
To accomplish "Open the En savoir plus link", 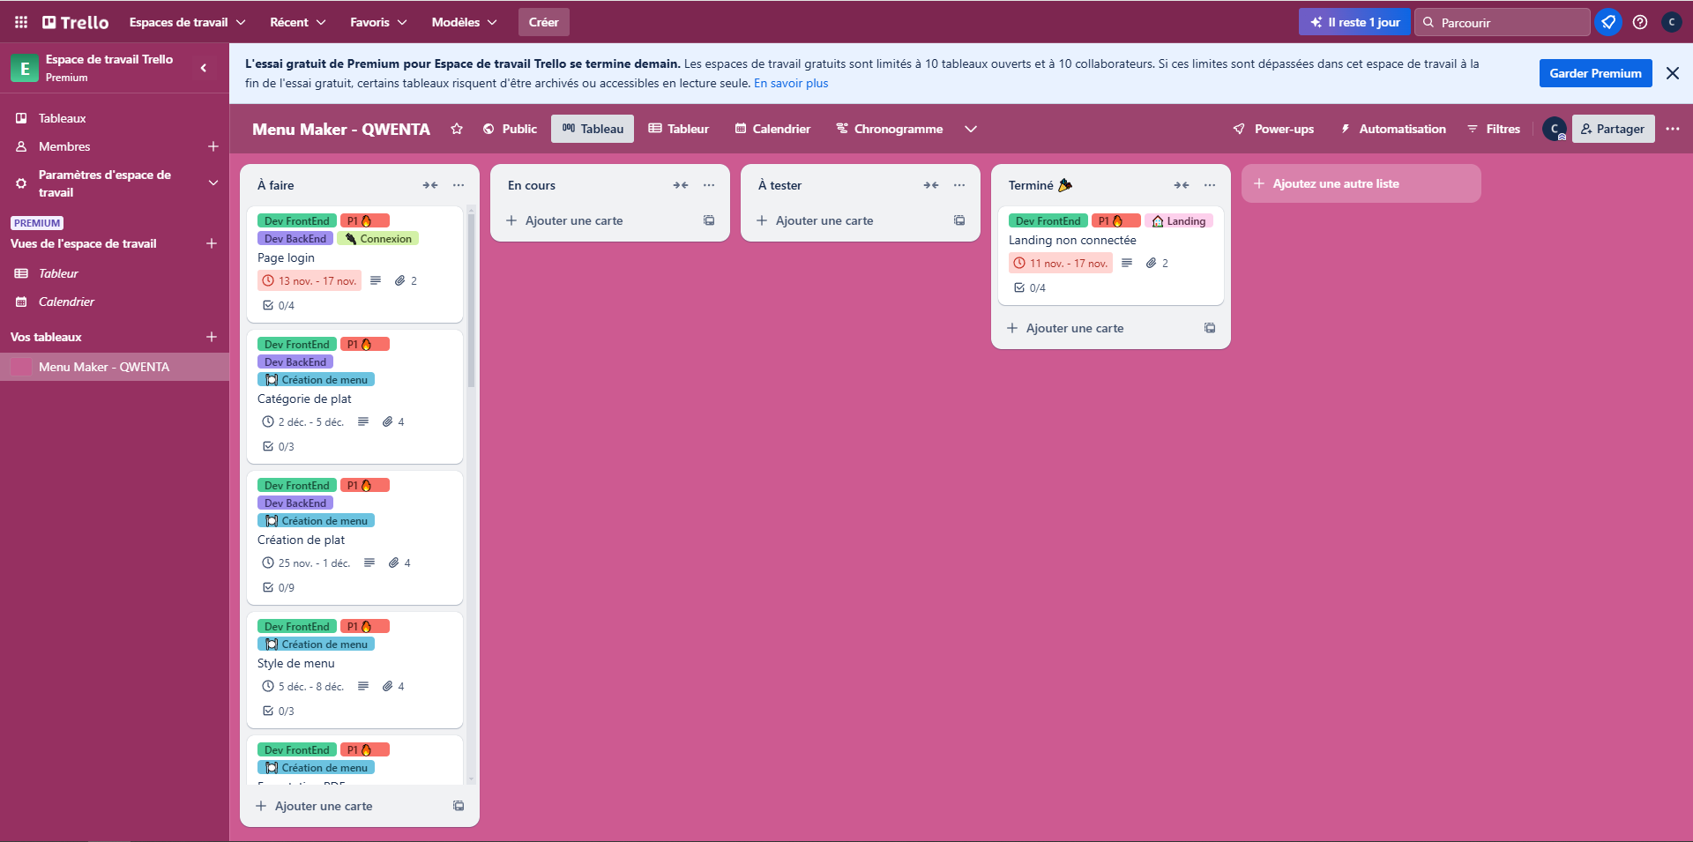I will [791, 84].
